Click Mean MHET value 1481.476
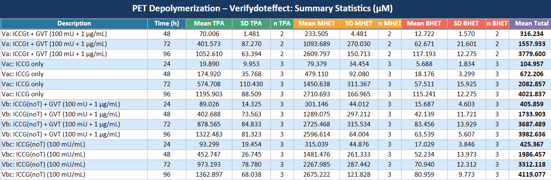 (x=317, y=154)
